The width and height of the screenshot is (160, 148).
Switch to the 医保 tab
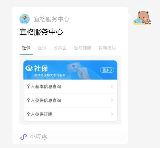click(42, 48)
